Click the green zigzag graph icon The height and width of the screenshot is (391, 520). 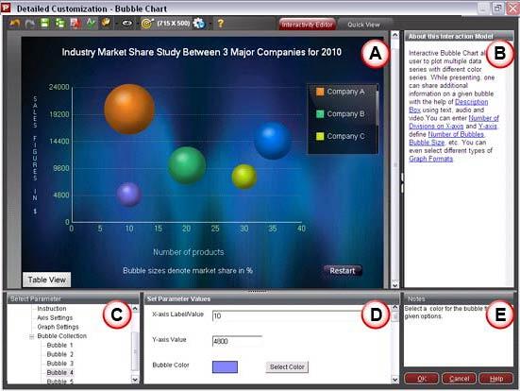coord(91,24)
